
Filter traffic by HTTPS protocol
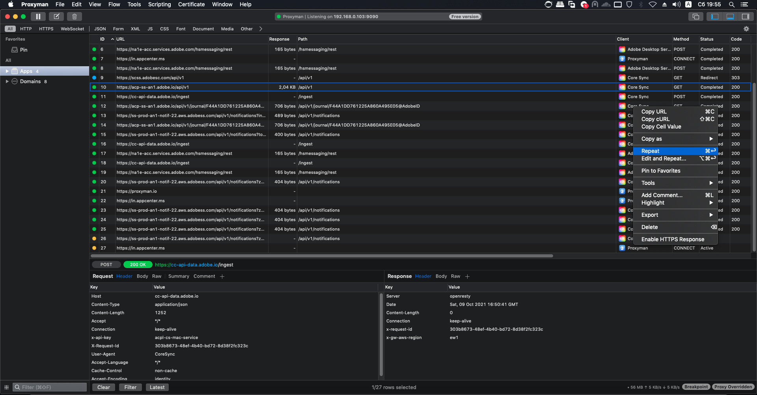pos(46,29)
